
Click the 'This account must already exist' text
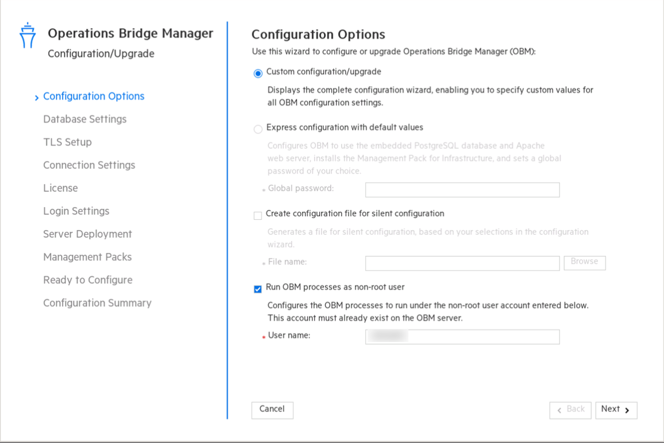[x=365, y=318]
